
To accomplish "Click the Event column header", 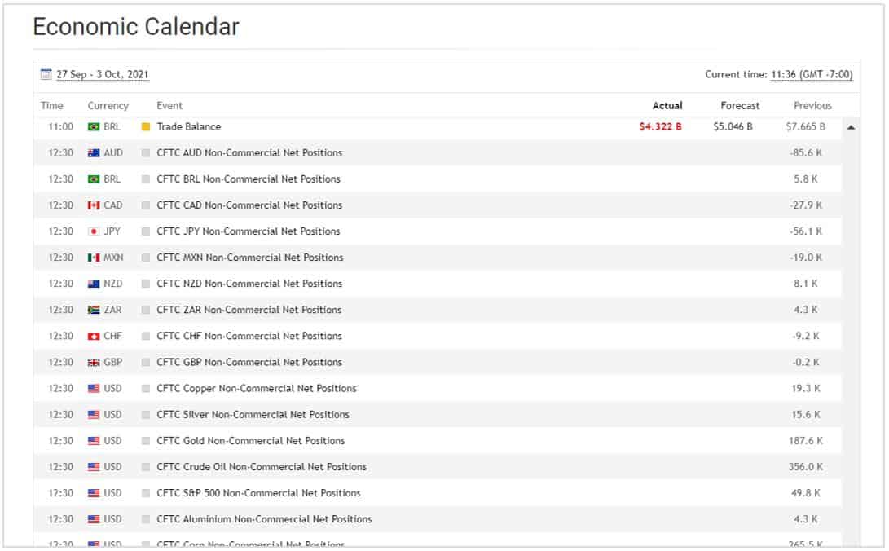I will pyautogui.click(x=169, y=105).
